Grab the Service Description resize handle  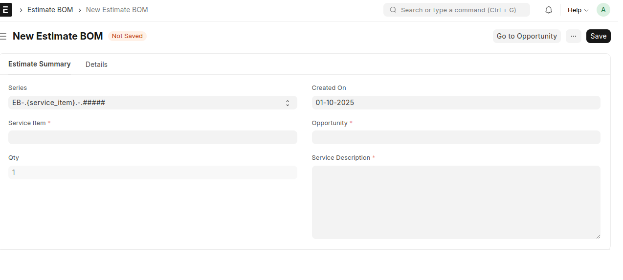click(598, 236)
